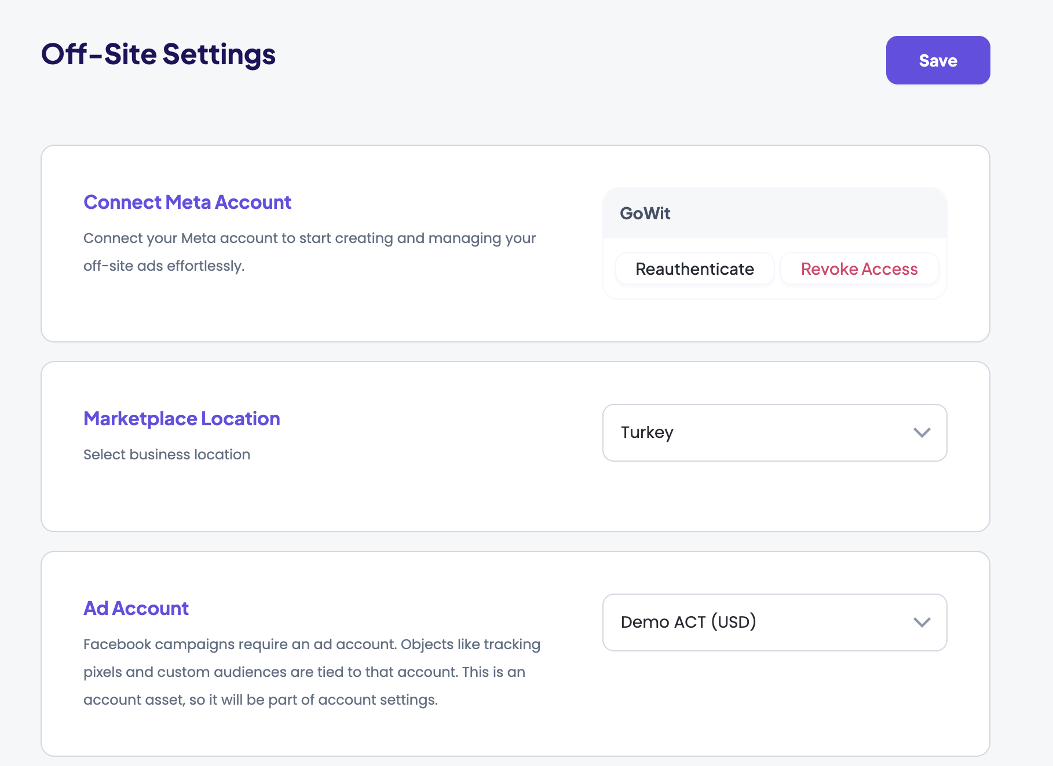The height and width of the screenshot is (766, 1053).
Task: Click the Off-Site Settings page title
Action: tap(158, 54)
